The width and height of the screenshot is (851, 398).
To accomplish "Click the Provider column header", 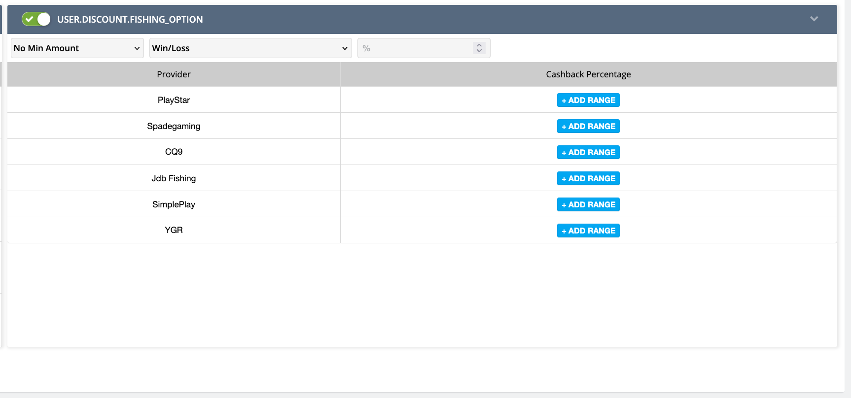I will (x=174, y=74).
